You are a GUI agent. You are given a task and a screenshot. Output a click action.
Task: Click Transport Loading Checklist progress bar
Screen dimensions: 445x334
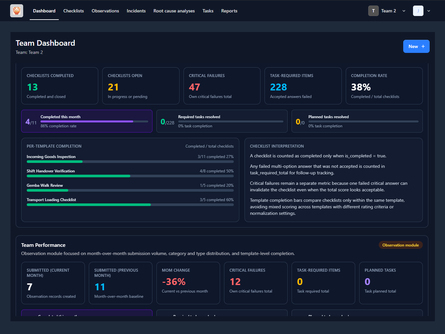coord(130,205)
